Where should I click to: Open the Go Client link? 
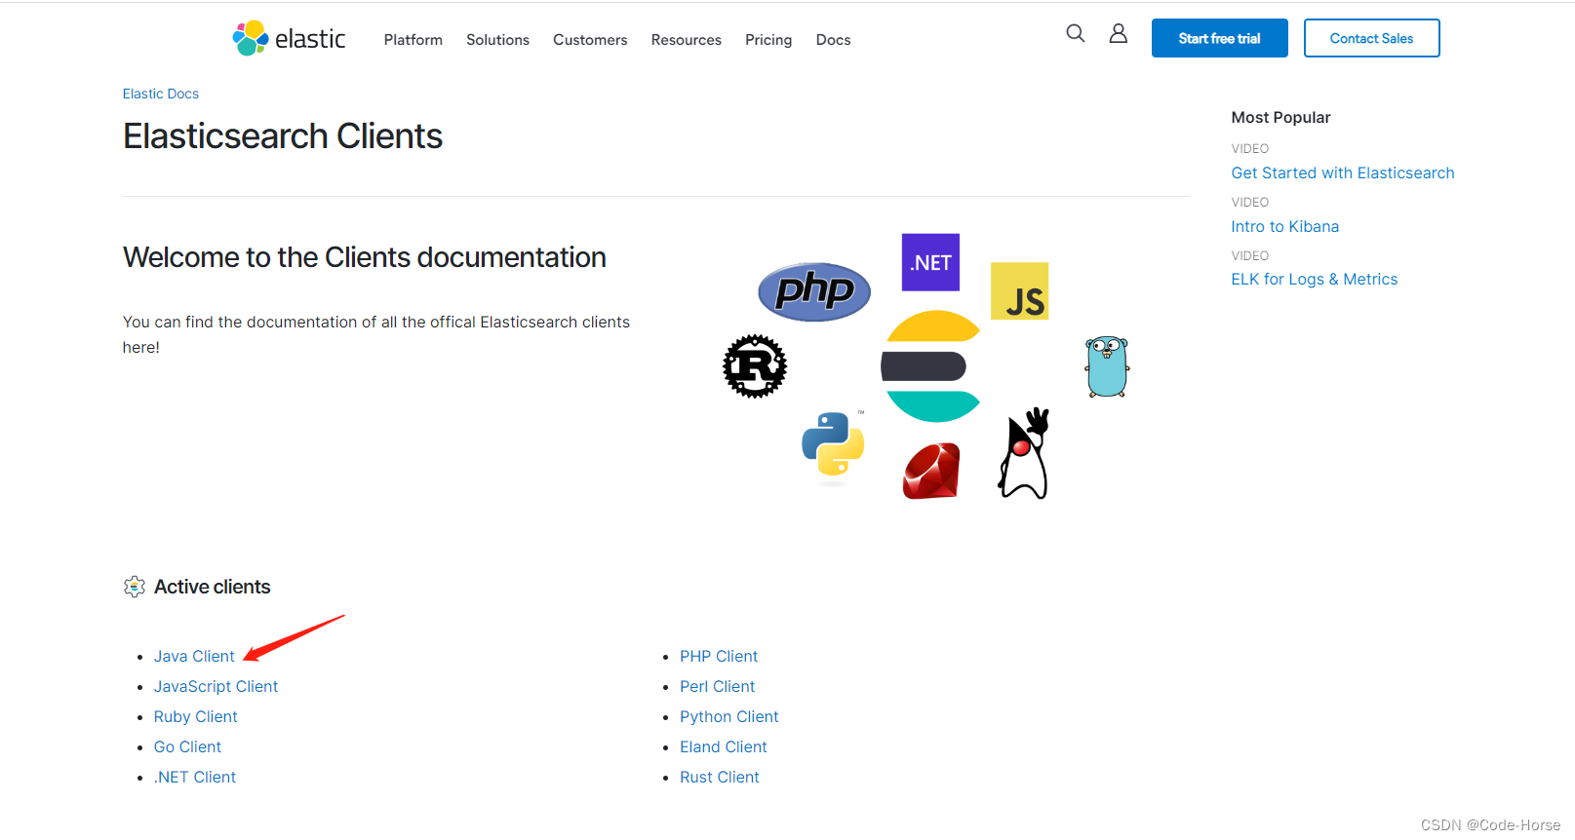click(x=187, y=746)
